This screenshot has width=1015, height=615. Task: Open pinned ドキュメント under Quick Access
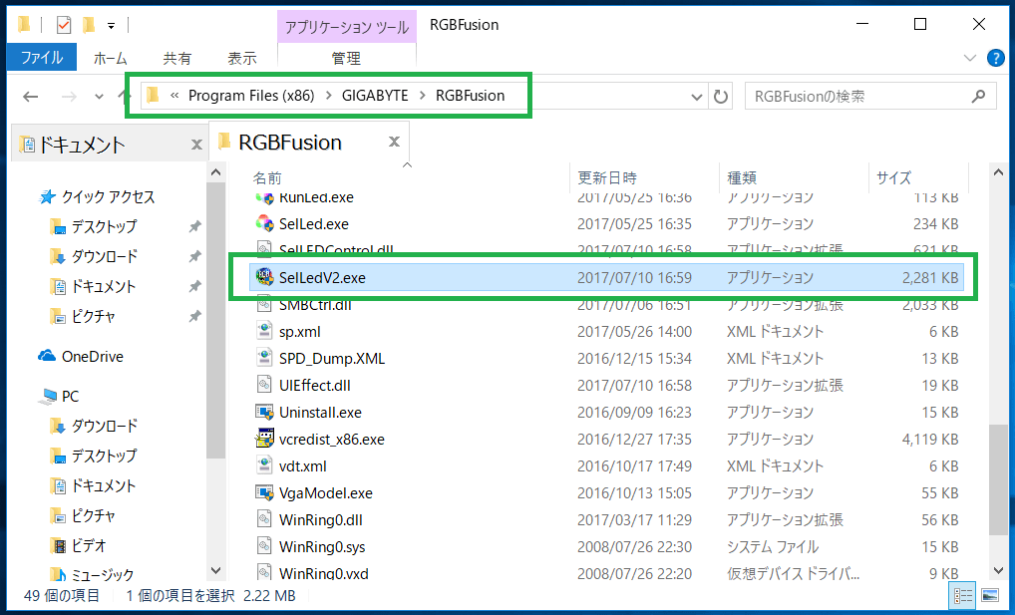[x=103, y=286]
